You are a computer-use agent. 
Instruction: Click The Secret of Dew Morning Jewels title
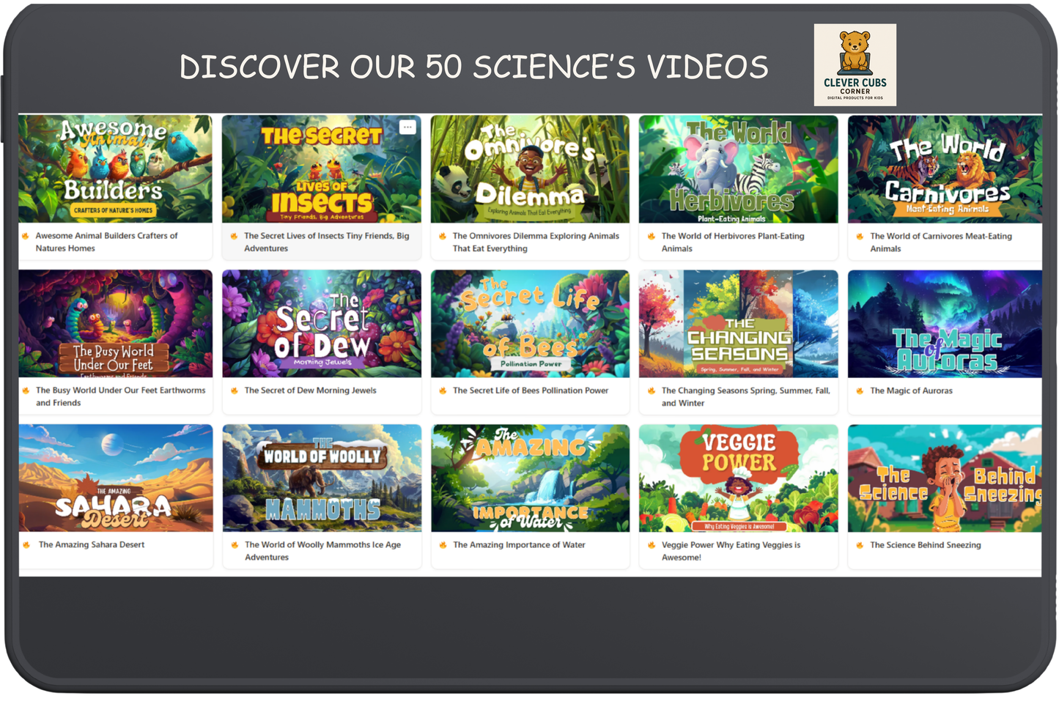(x=311, y=391)
